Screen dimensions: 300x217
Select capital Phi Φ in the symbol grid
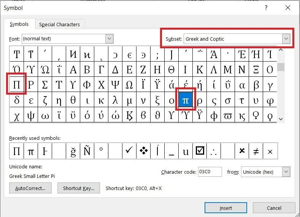87,84
